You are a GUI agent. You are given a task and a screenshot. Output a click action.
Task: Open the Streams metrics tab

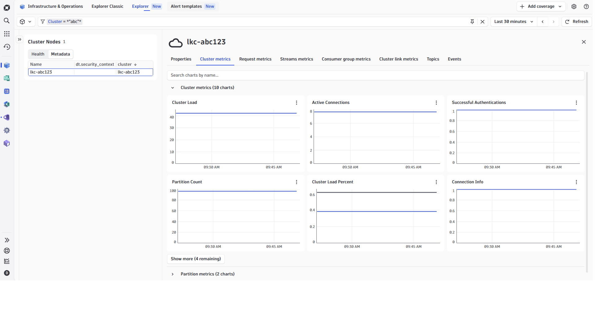pyautogui.click(x=297, y=59)
